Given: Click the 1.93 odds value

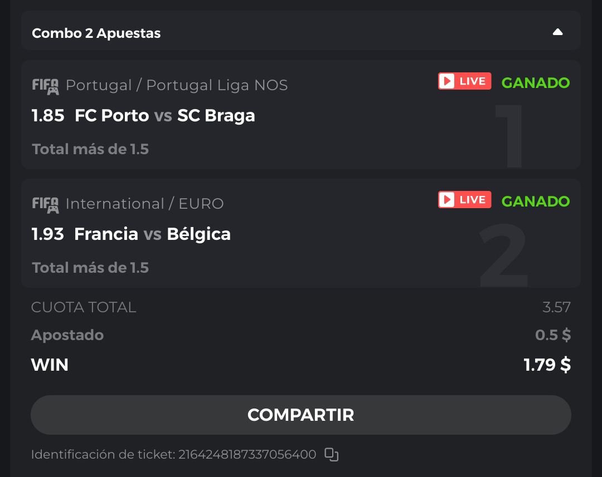Looking at the screenshot, I should point(48,234).
